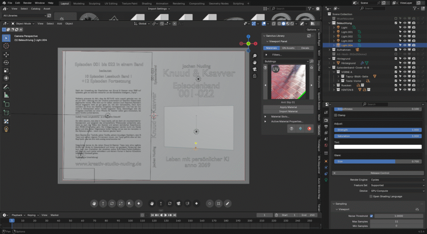The height and width of the screenshot is (234, 427).
Task: Hide Light.001 in the viewport
Action: click(404, 32)
